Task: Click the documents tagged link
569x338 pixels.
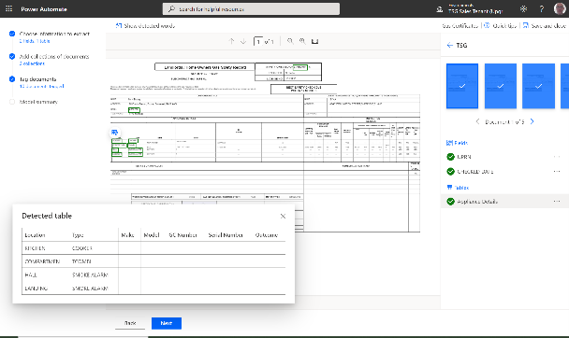Action: click(x=42, y=86)
